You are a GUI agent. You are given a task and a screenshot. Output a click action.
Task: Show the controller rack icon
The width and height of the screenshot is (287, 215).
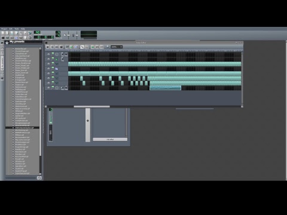(x=30, y=38)
